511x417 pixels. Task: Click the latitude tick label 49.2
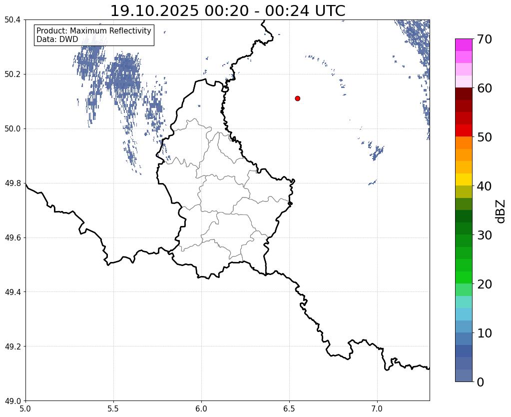(12, 346)
